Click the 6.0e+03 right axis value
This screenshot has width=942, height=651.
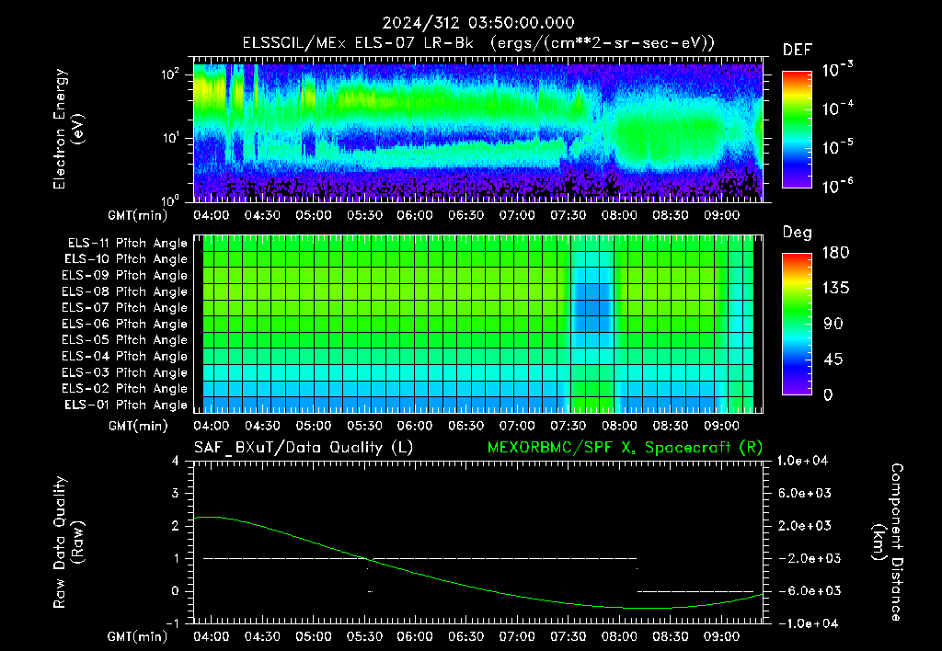tap(805, 493)
